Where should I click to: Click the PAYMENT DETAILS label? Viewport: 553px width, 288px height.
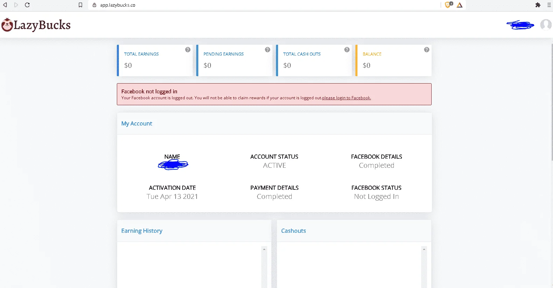click(275, 188)
